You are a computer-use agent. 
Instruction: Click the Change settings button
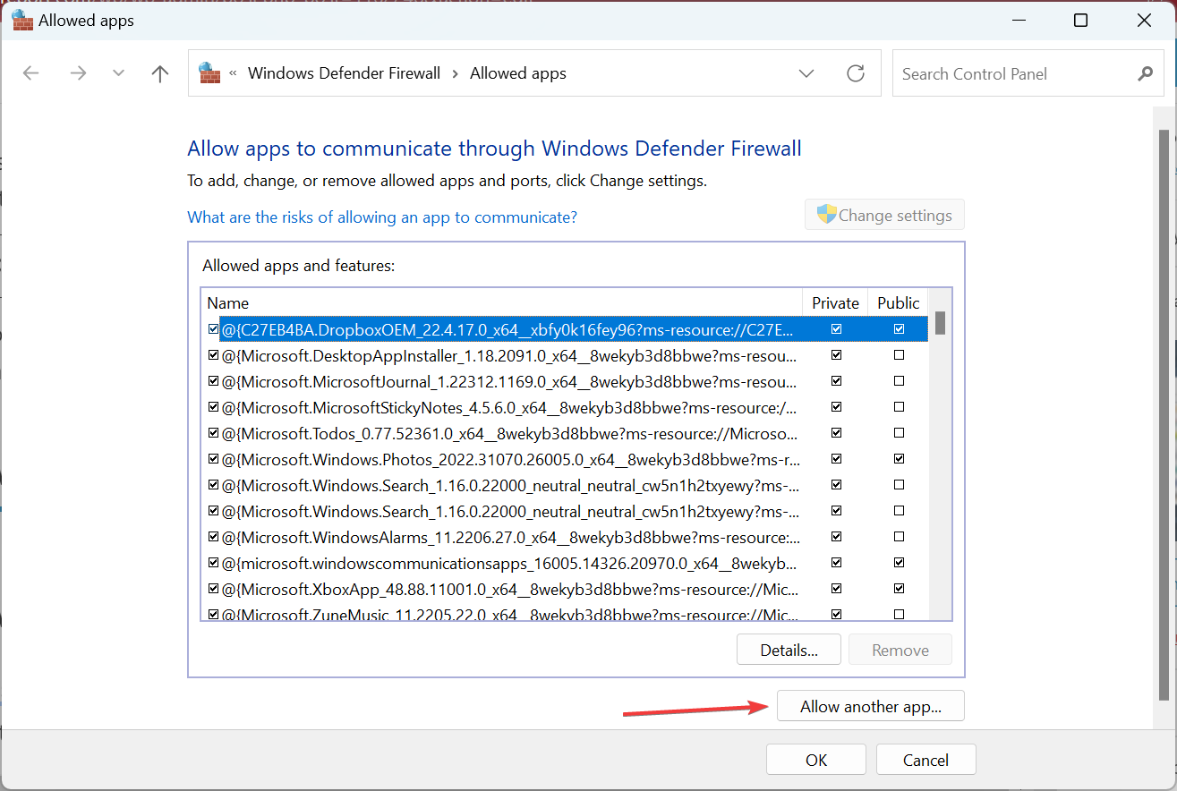click(x=884, y=215)
